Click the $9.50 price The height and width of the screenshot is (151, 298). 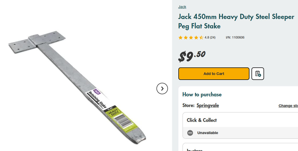192,56
